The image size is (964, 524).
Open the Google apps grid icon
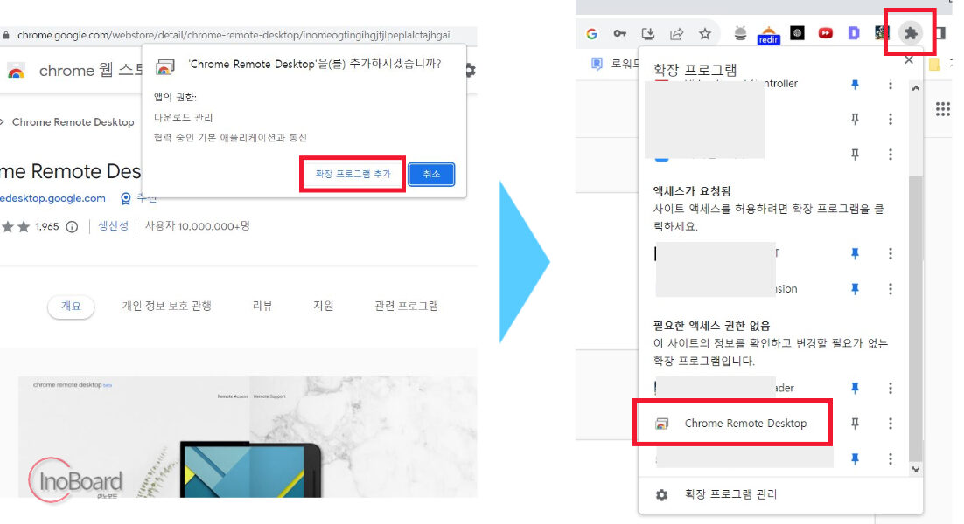(942, 109)
